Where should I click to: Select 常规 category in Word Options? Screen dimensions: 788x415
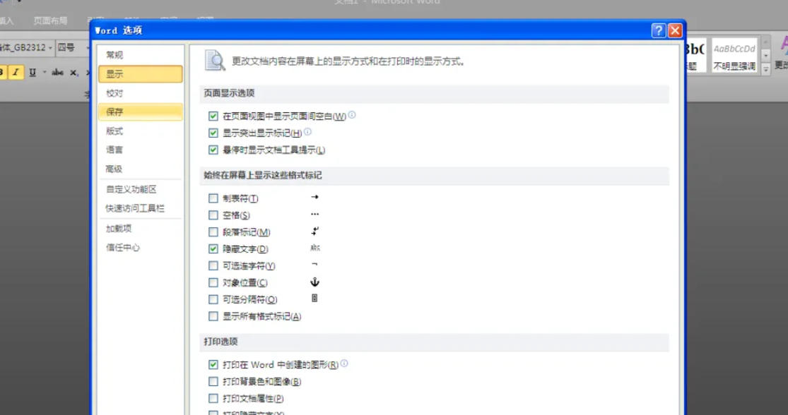tap(141, 55)
